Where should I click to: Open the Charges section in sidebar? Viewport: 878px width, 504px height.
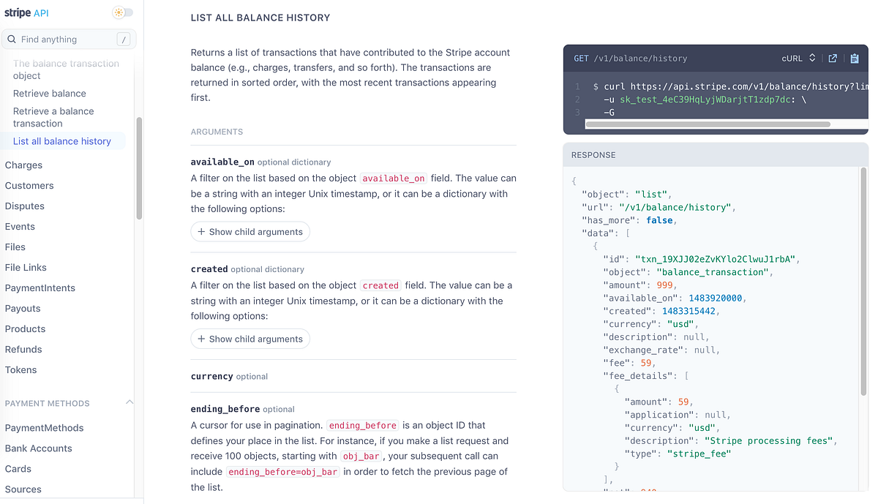[23, 165]
